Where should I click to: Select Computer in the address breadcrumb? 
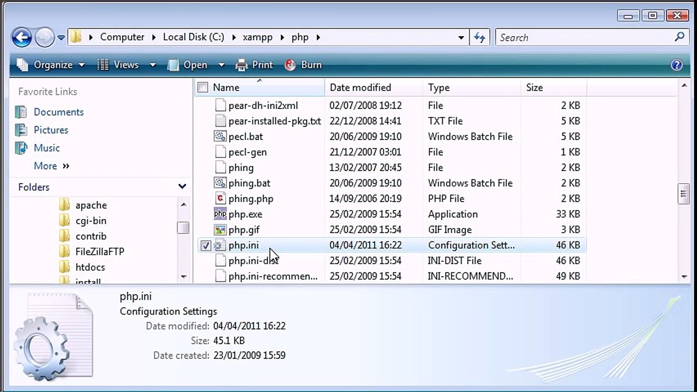pos(122,37)
